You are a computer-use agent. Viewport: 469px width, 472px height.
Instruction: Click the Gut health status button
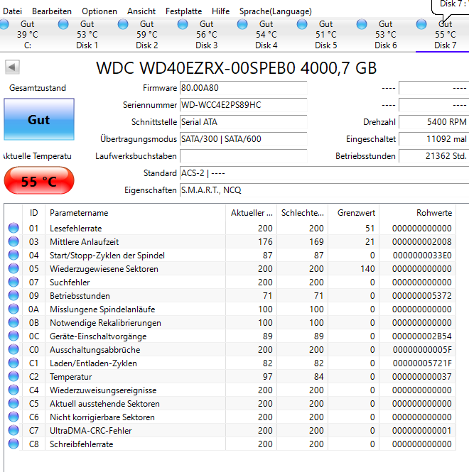click(x=39, y=119)
